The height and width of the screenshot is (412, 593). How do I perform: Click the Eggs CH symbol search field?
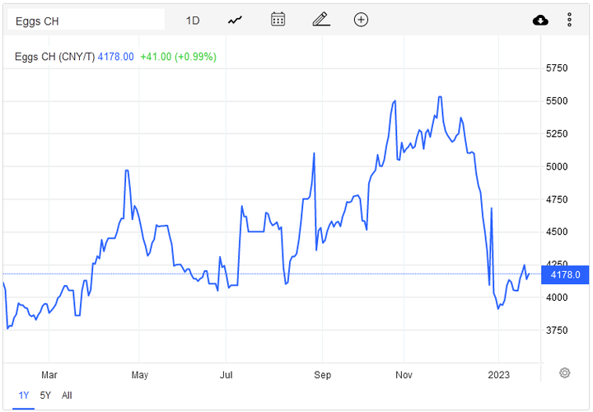coord(86,20)
